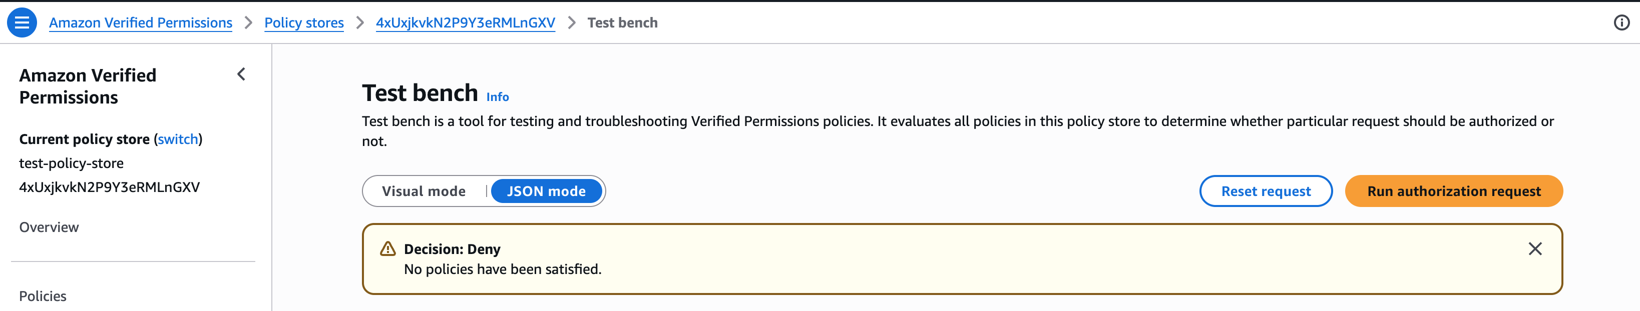Open the 4xUxjkvkN2P9Y3eRMLnGXV breadcrumb link
This screenshot has height=311, width=1640.
466,23
